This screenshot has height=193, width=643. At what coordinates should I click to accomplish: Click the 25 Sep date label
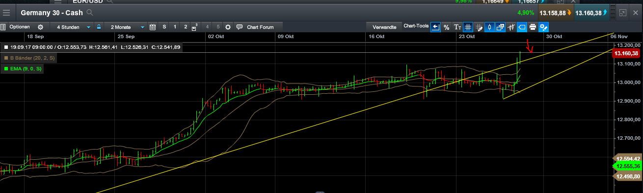(126, 37)
